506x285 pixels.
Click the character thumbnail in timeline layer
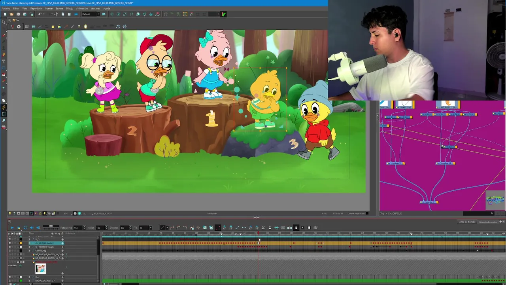(x=40, y=269)
